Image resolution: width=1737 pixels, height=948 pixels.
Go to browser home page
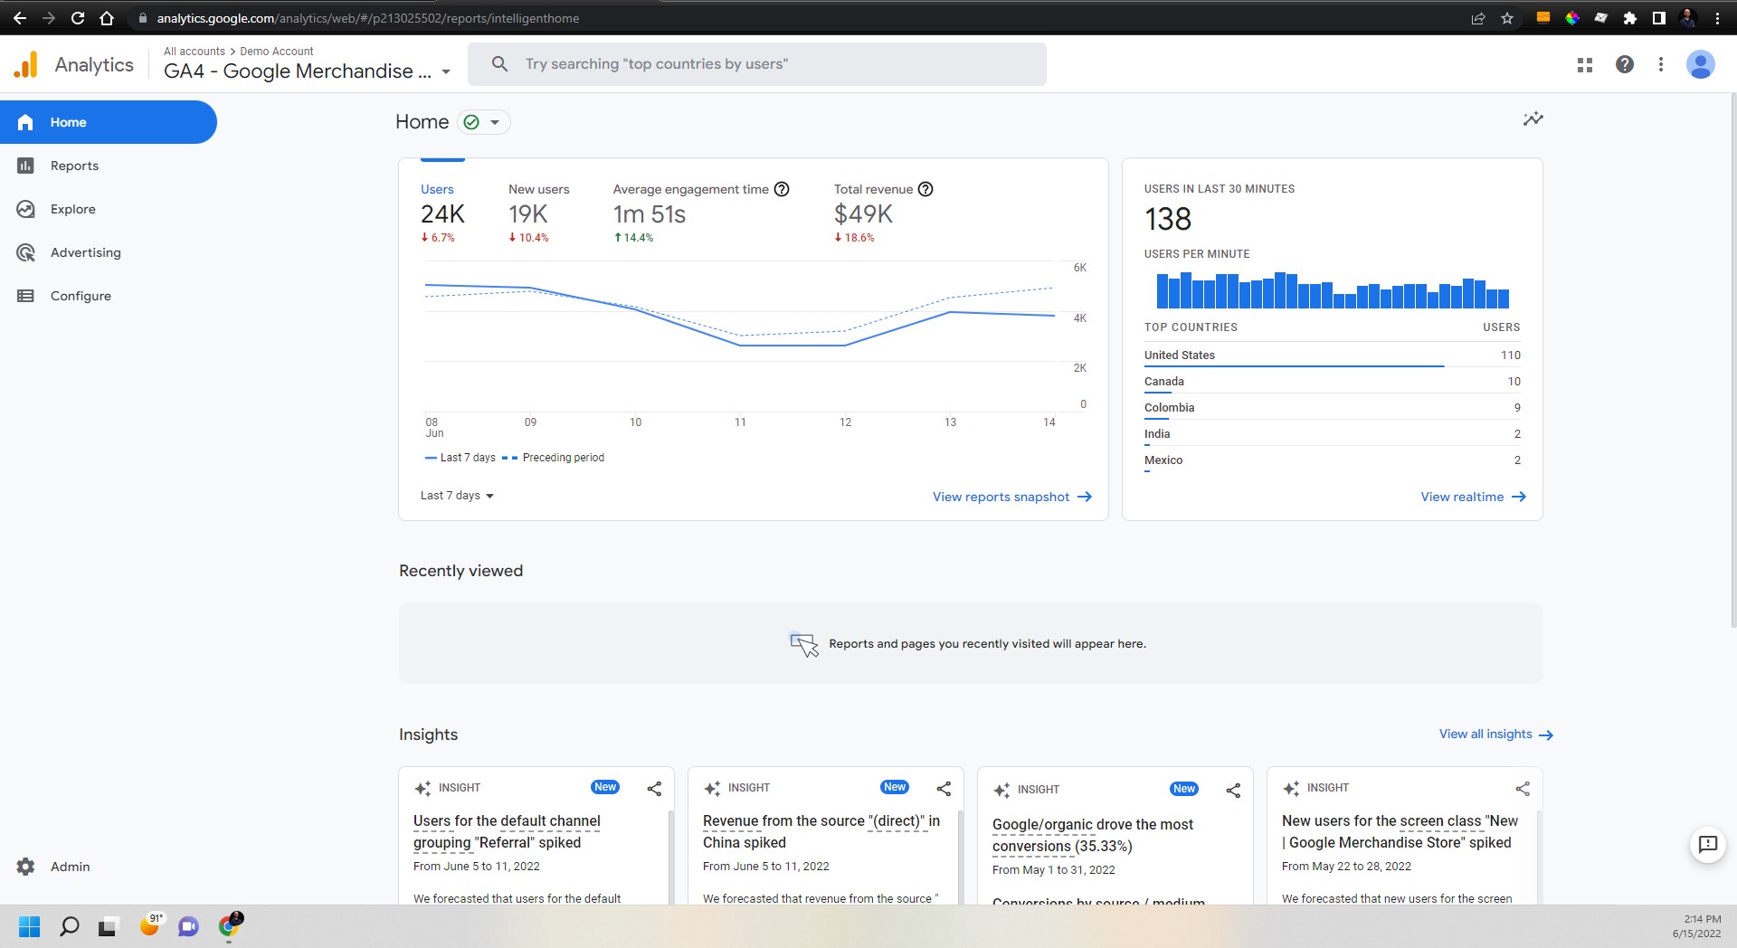coord(107,18)
